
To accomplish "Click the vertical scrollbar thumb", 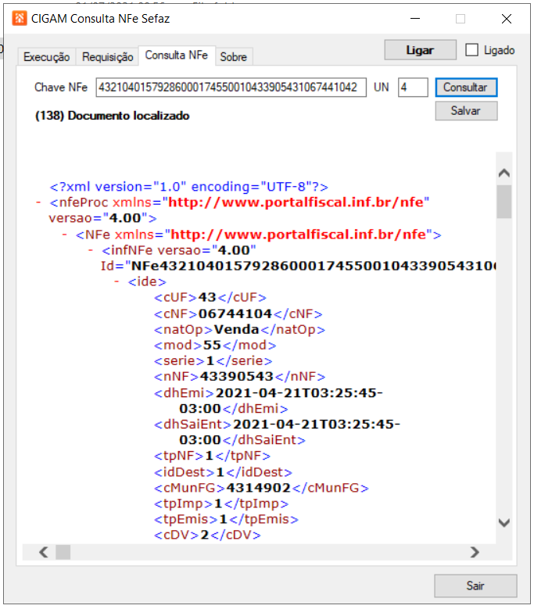I will 504,202.
